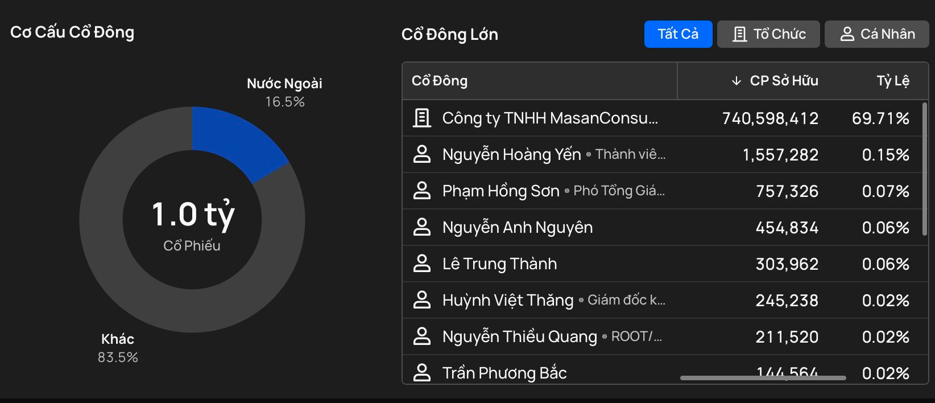935x403 pixels.
Task: Click the person icon beside Trần Phương Bắc
Action: (421, 373)
